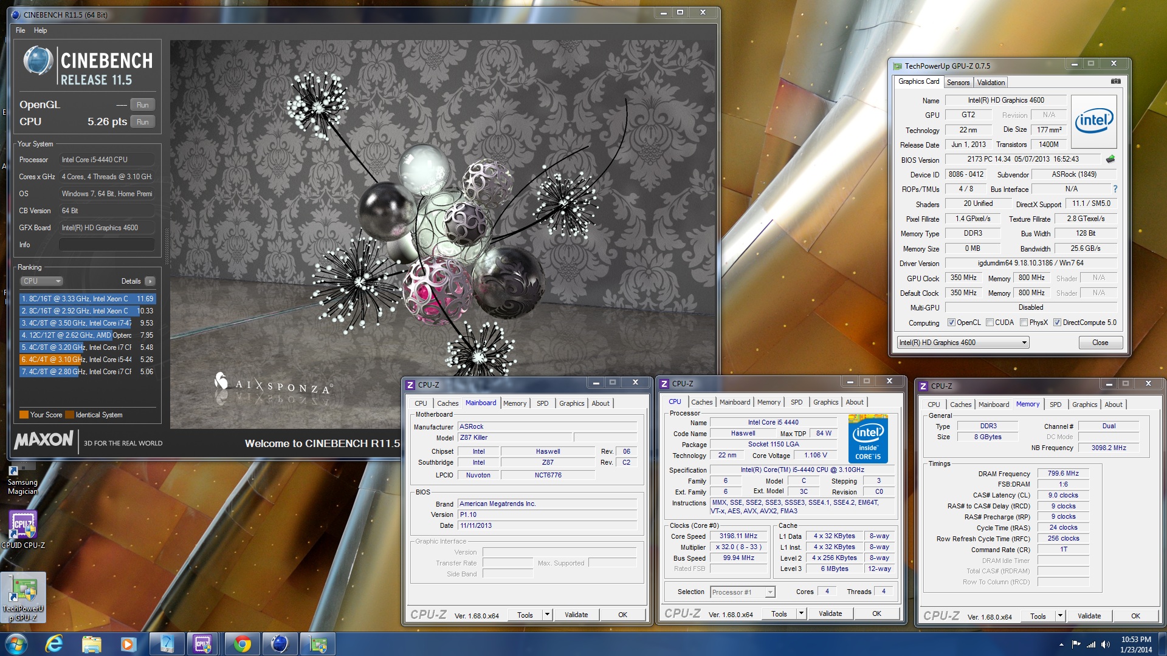This screenshot has width=1167, height=656.
Task: Click the GPU-Z taskbar icon
Action: [318, 644]
